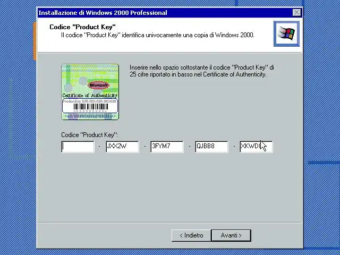
Task: Click the Windows flag logo icon
Action: click(x=286, y=33)
